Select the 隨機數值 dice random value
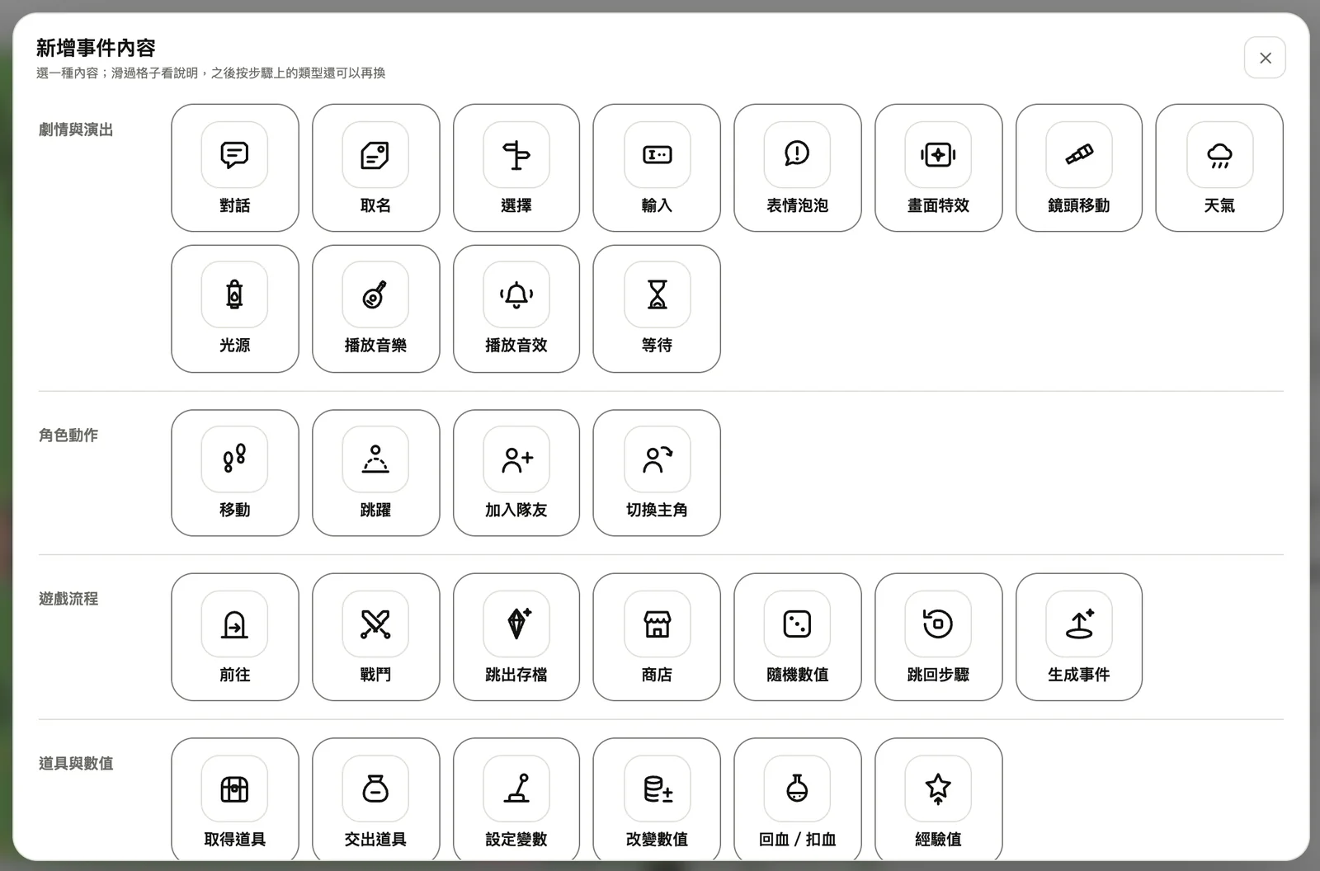1320x871 pixels. pyautogui.click(x=798, y=638)
